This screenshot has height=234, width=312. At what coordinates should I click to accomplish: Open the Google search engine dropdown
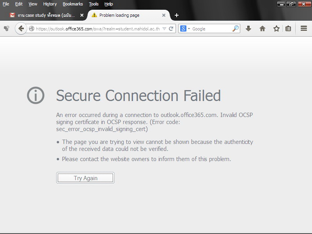click(184, 28)
